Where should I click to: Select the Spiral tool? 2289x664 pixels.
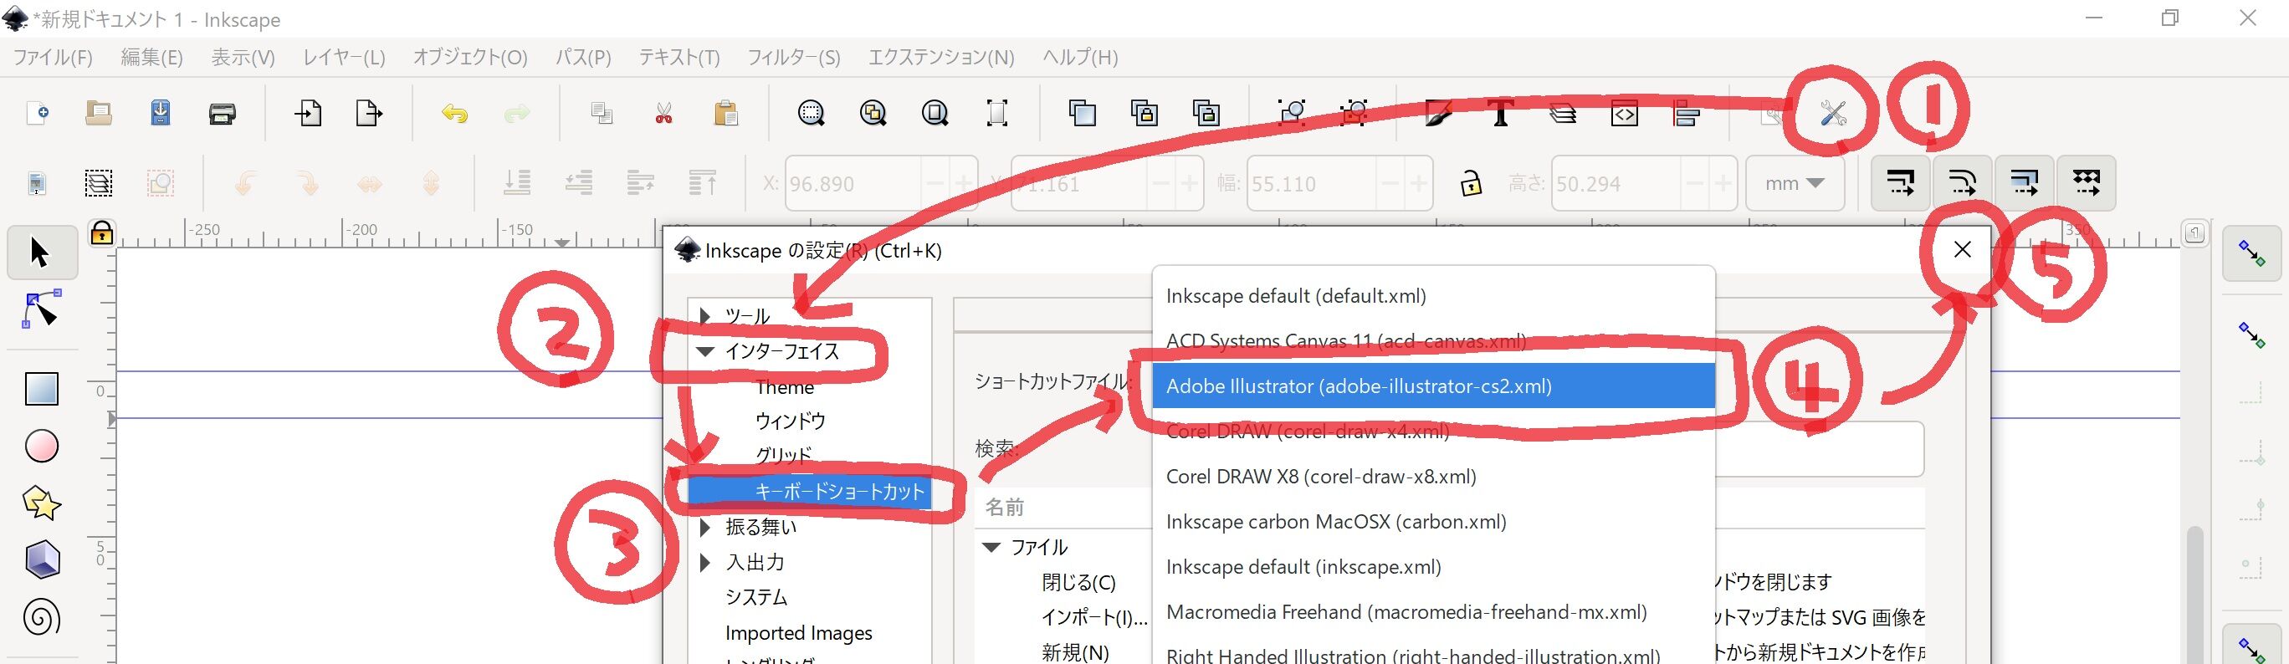(41, 617)
